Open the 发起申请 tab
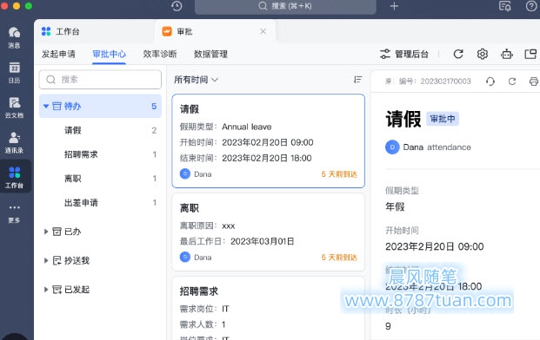Screen dimensions: 540x340 [x=58, y=55]
